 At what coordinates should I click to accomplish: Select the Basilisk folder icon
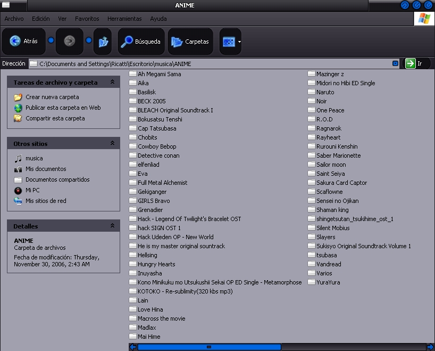coord(133,92)
